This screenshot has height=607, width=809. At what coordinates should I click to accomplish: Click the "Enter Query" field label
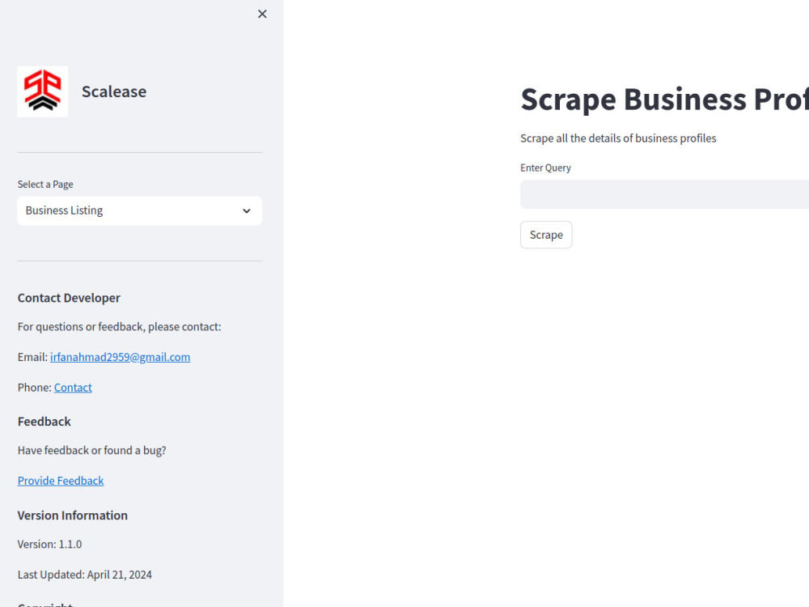click(545, 168)
